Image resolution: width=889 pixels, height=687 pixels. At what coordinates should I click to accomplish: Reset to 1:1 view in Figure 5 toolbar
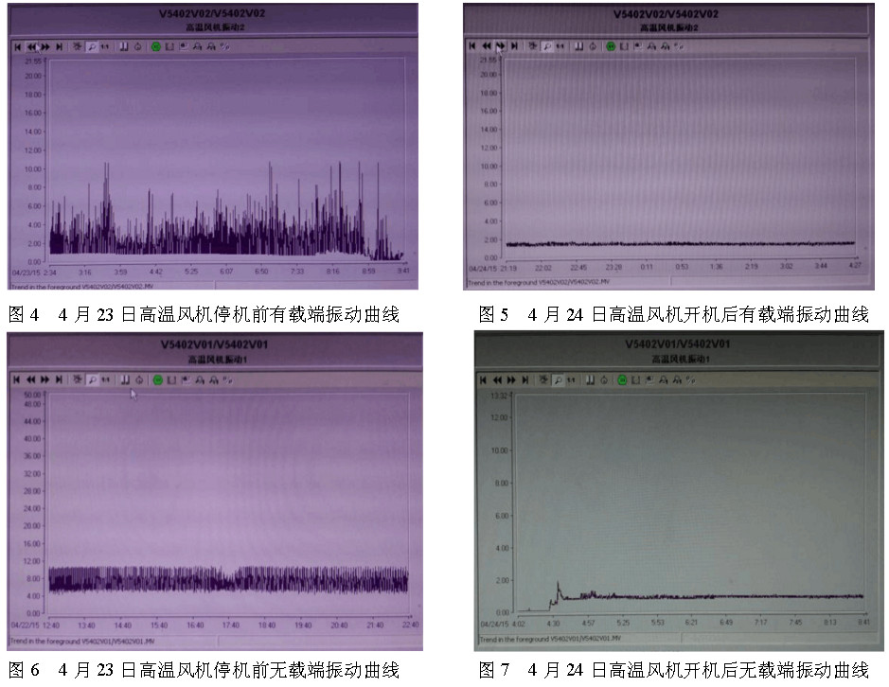560,46
